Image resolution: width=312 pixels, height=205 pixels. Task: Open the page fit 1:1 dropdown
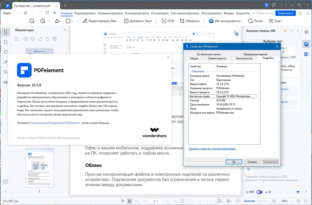point(220,201)
